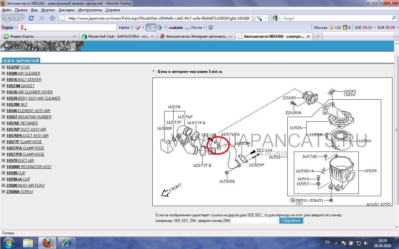This screenshot has width=399, height=249.
Task: Click the power plug battery tray icon
Action: tap(351, 243)
